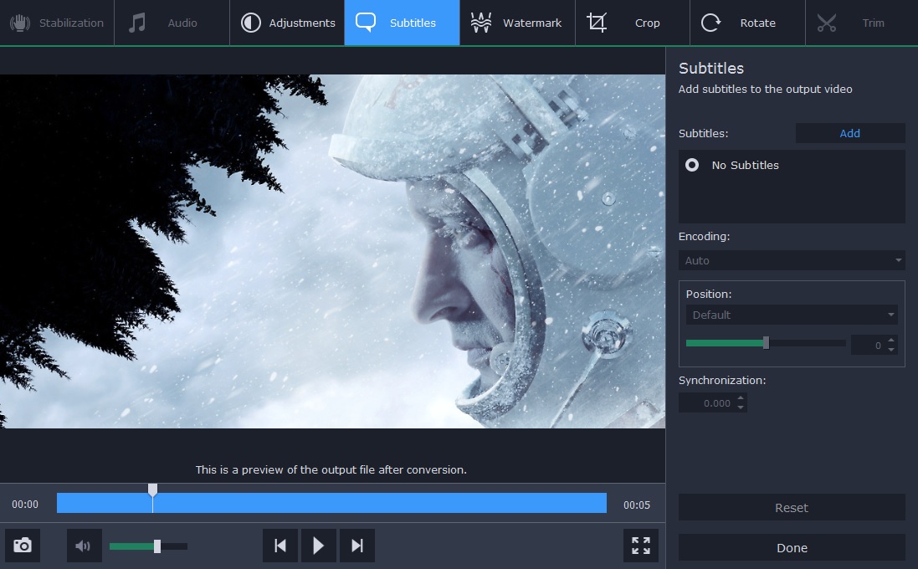This screenshot has height=569, width=918.
Task: Open the Rotate tool tab
Action: point(746,23)
